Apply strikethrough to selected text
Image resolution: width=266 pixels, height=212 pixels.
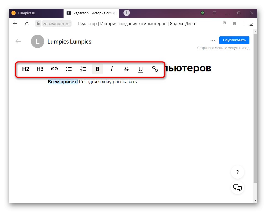(x=126, y=69)
